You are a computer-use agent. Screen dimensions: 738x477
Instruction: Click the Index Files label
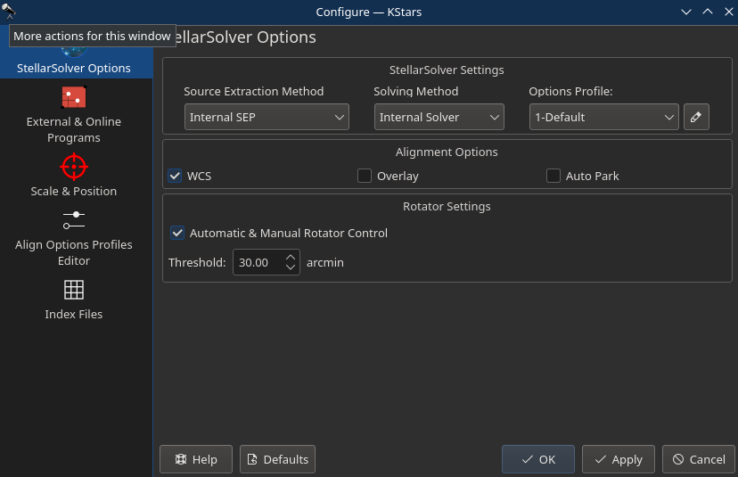[74, 314]
